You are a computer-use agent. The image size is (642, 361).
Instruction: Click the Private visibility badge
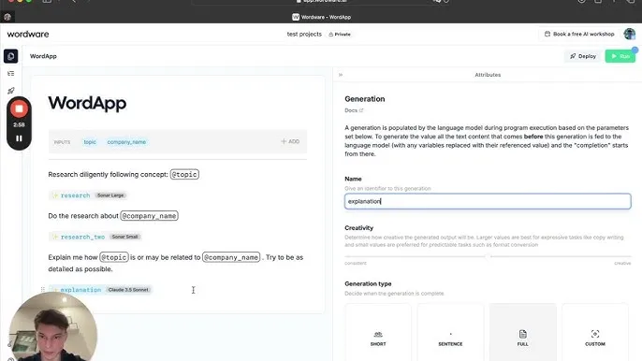click(x=340, y=35)
